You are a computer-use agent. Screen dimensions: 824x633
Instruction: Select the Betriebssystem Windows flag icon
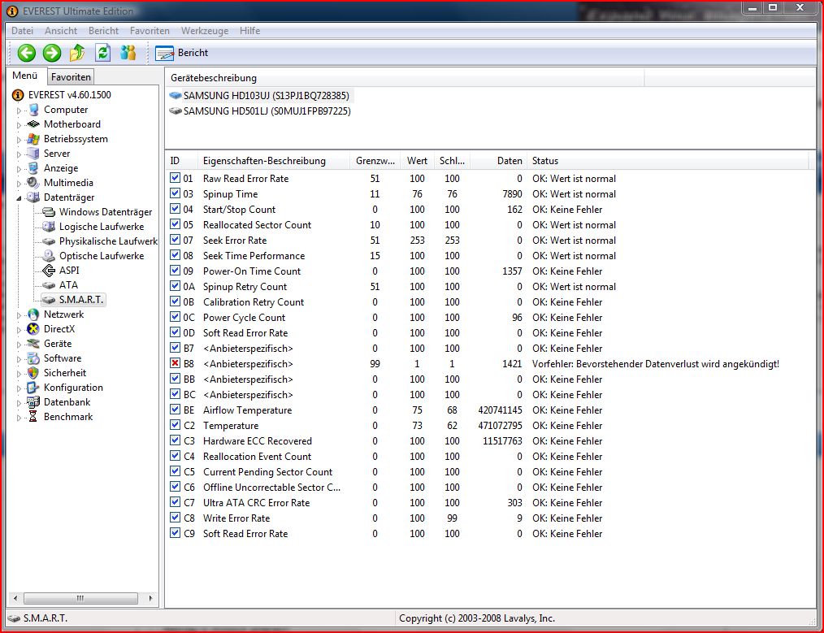(x=33, y=139)
